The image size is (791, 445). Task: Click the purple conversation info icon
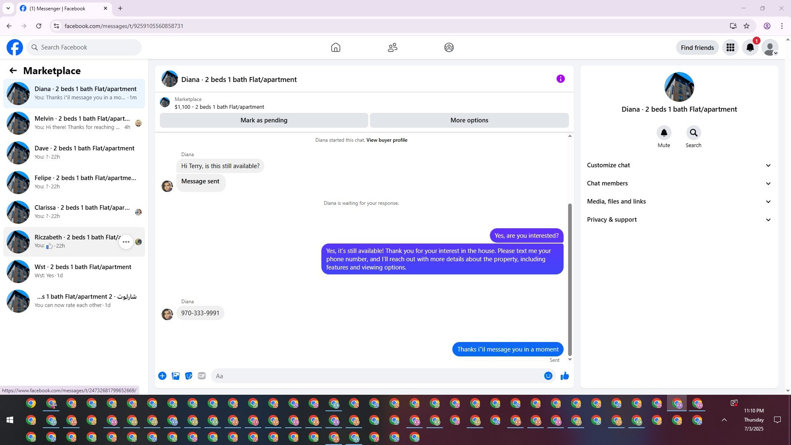point(560,79)
